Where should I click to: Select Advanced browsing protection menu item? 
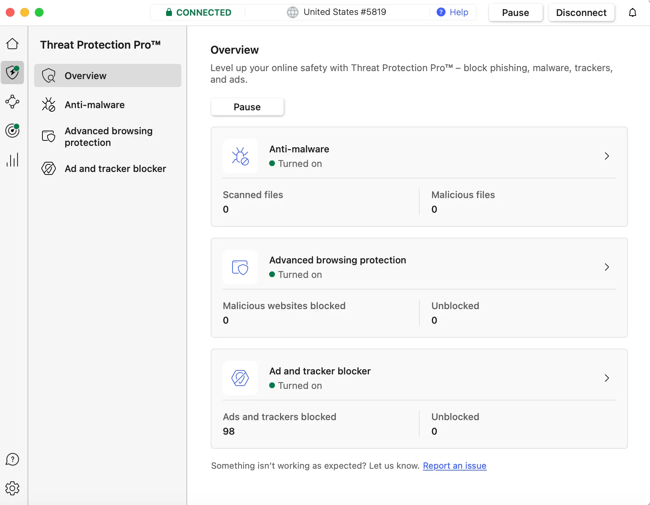[x=108, y=136]
